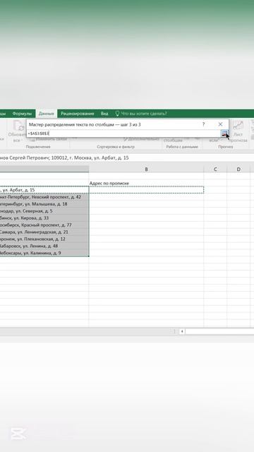The image size is (254, 452).
Task: Select the cell with 'ул. Кирова, д. 33'
Action: point(44,218)
